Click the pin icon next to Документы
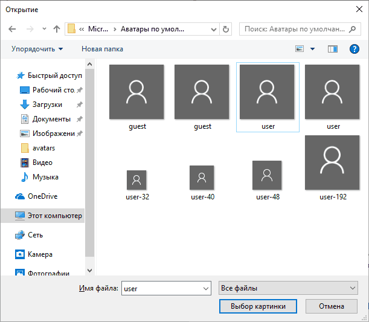This screenshot has width=369, height=322. [80, 119]
